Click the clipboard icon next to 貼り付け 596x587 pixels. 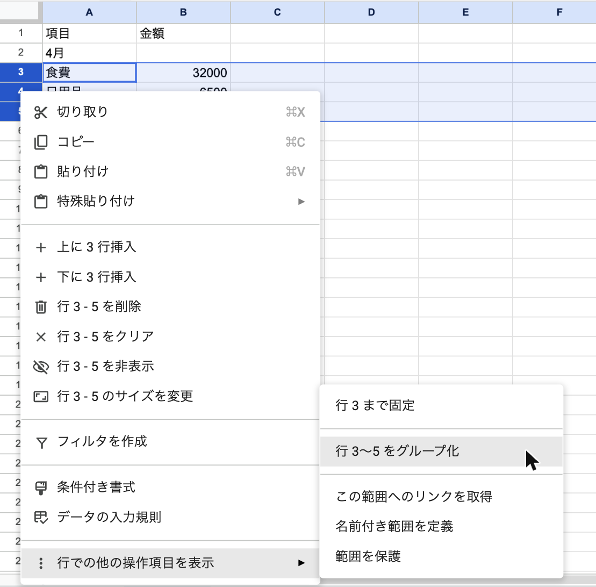[41, 171]
